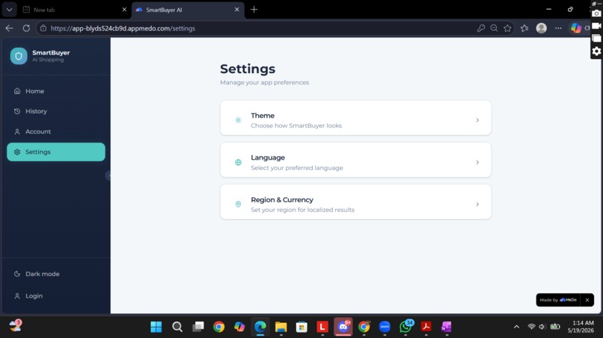Image resolution: width=603 pixels, height=338 pixels.
Task: Open Task View on taskbar
Action: click(x=198, y=327)
